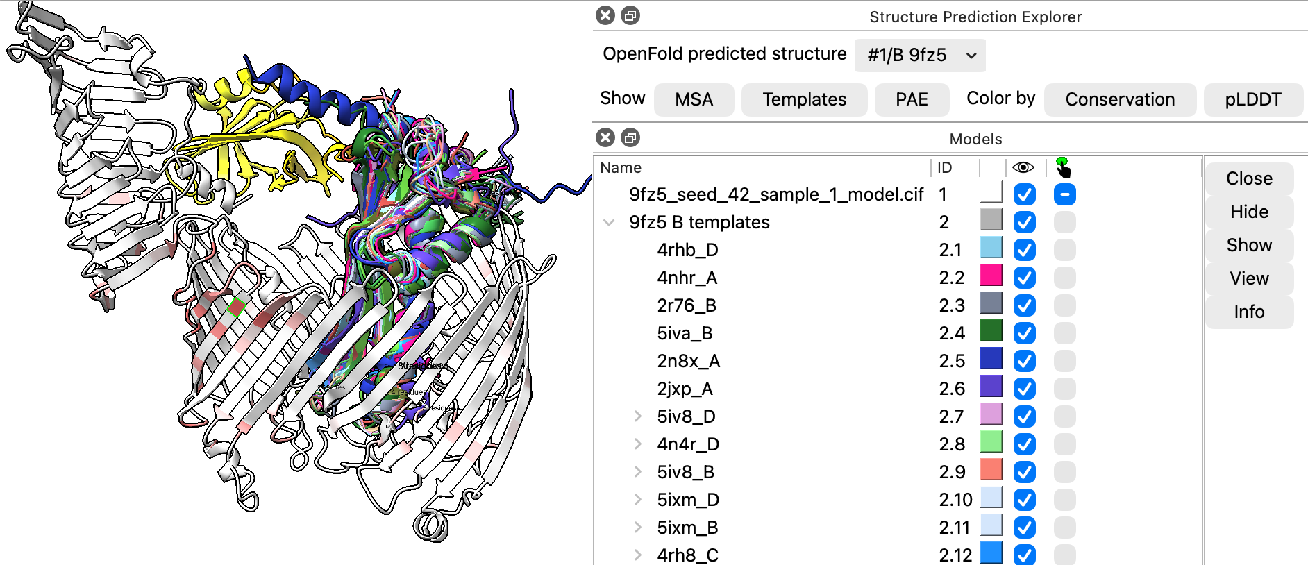Show the Templates
The image size is (1308, 565).
pyautogui.click(x=804, y=99)
